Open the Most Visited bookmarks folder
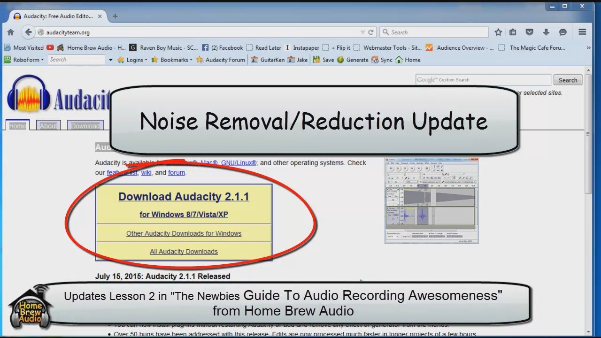Viewport: 601px width, 338px height. pyautogui.click(x=24, y=47)
